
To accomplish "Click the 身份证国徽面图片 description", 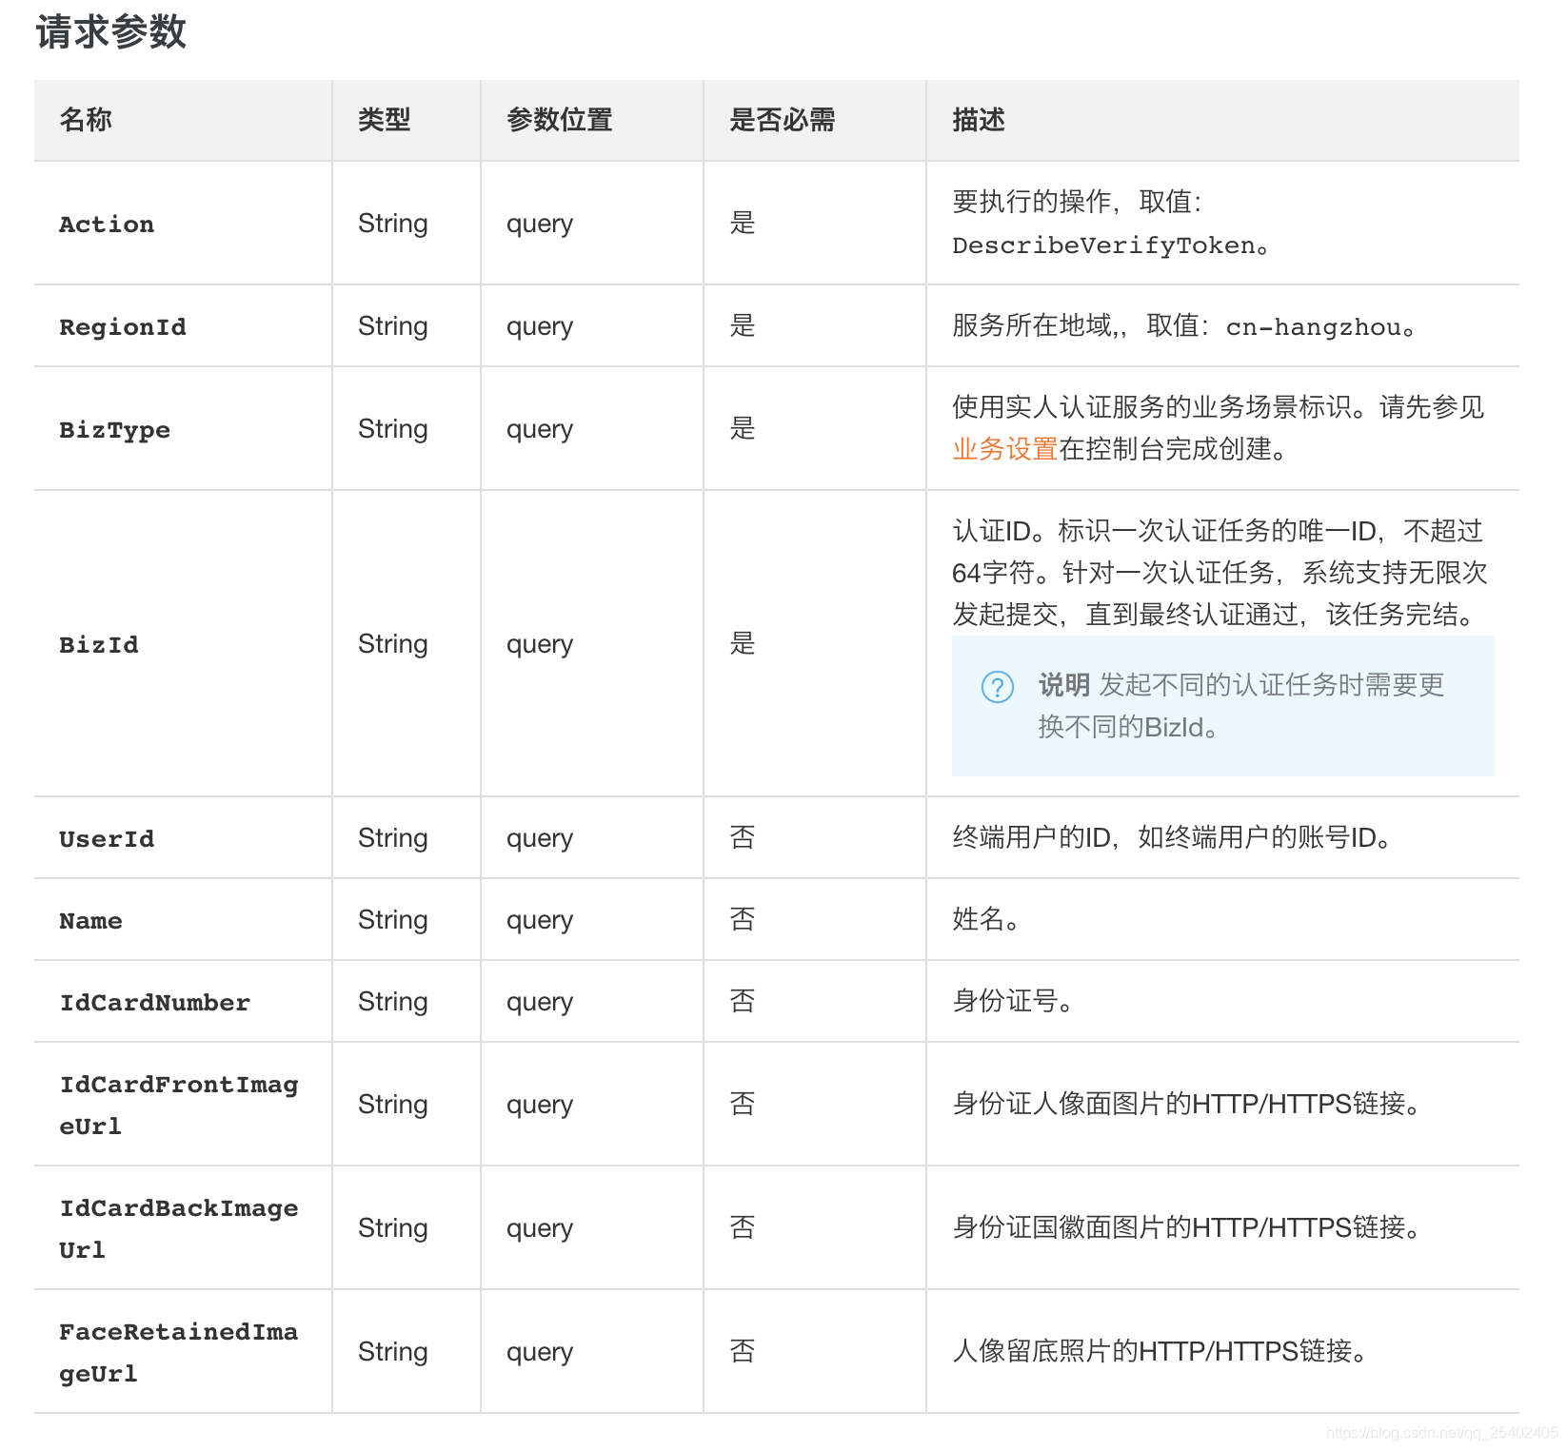I will pyautogui.click(x=1187, y=1227).
